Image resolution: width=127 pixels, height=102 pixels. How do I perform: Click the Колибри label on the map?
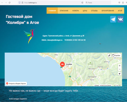click(x=69, y=64)
